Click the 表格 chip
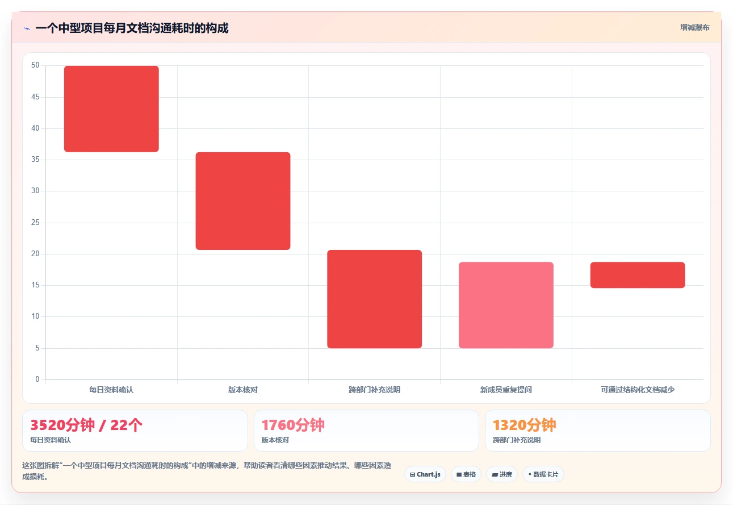 pyautogui.click(x=466, y=474)
